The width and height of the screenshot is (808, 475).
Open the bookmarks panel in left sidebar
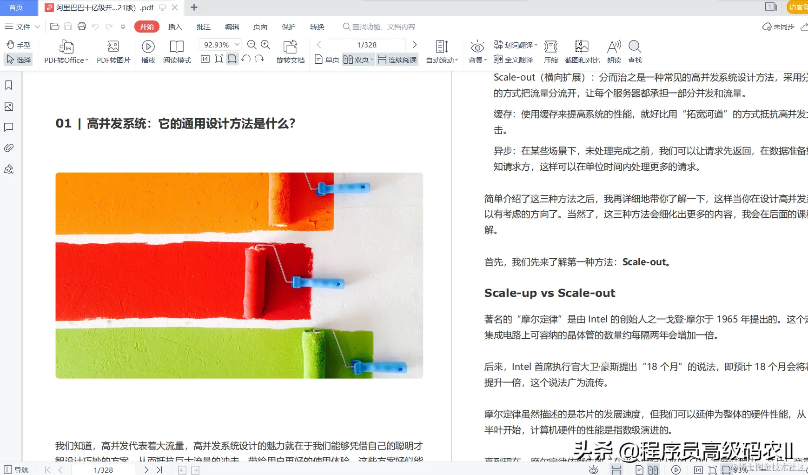point(8,85)
